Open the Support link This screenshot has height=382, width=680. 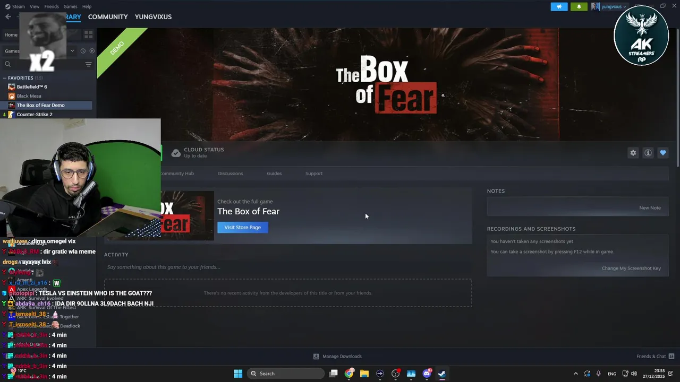pyautogui.click(x=314, y=173)
